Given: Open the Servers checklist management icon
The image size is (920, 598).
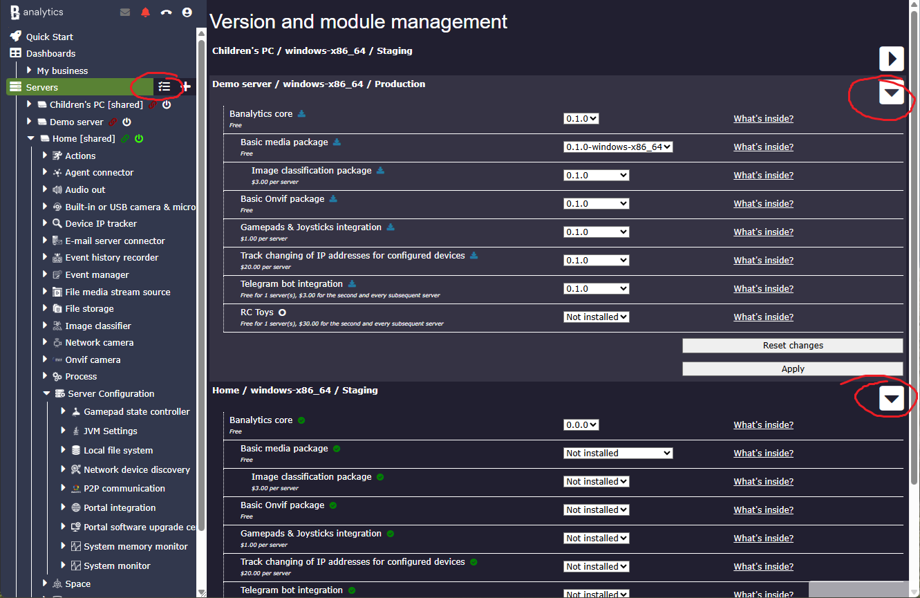Looking at the screenshot, I should [164, 87].
